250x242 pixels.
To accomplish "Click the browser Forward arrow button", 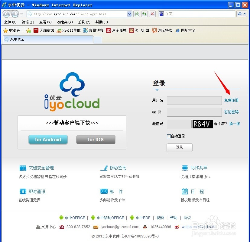I will pyautogui.click(x=15, y=14).
